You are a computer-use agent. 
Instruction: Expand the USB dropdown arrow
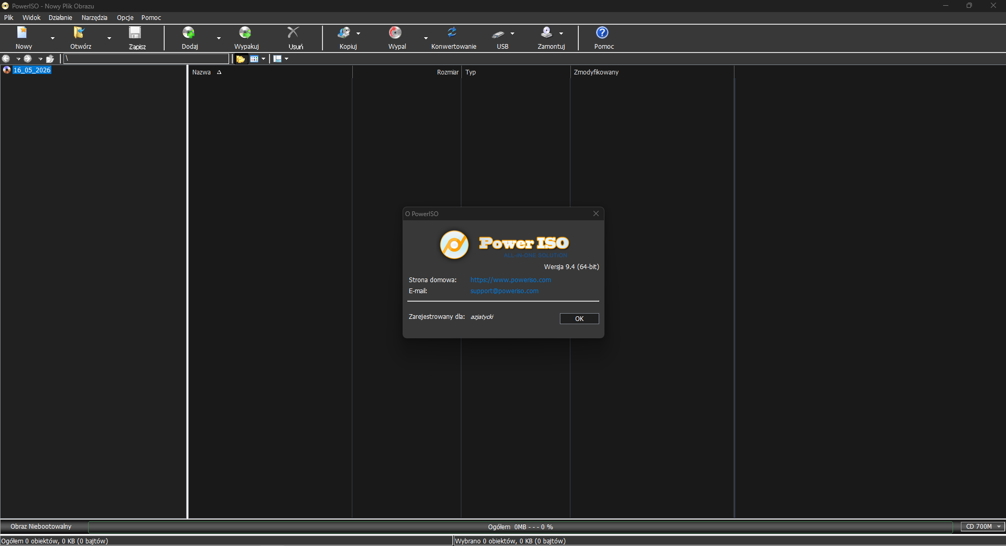pos(513,34)
